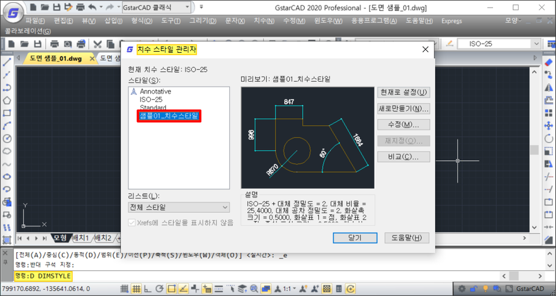
Task: Select the Move tool in modify toolbar
Action: (x=548, y=126)
